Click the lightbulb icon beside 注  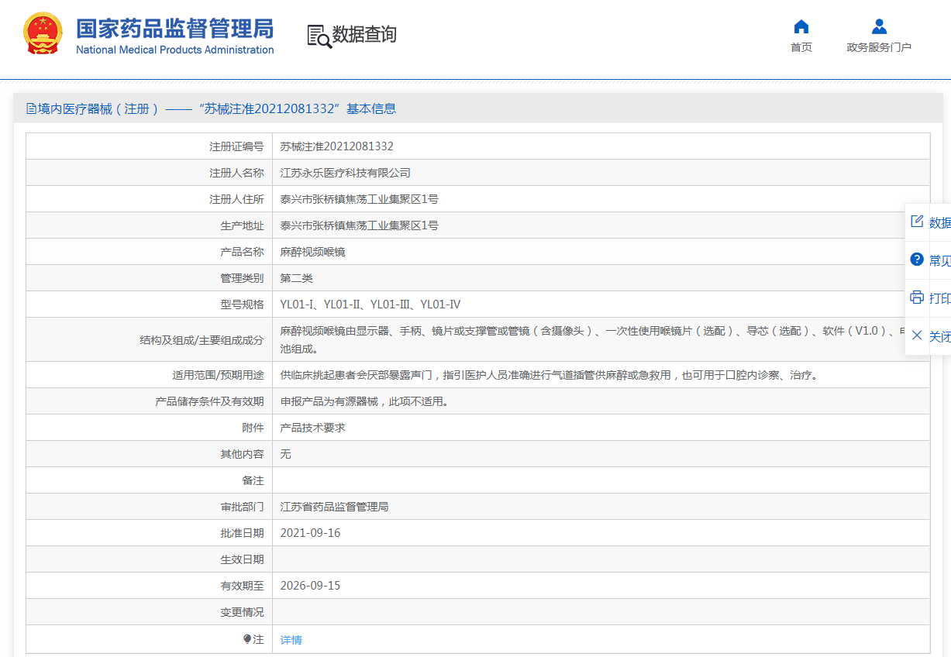coord(247,639)
